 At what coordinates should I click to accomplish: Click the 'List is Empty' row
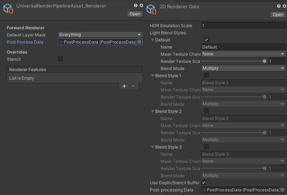(75, 78)
